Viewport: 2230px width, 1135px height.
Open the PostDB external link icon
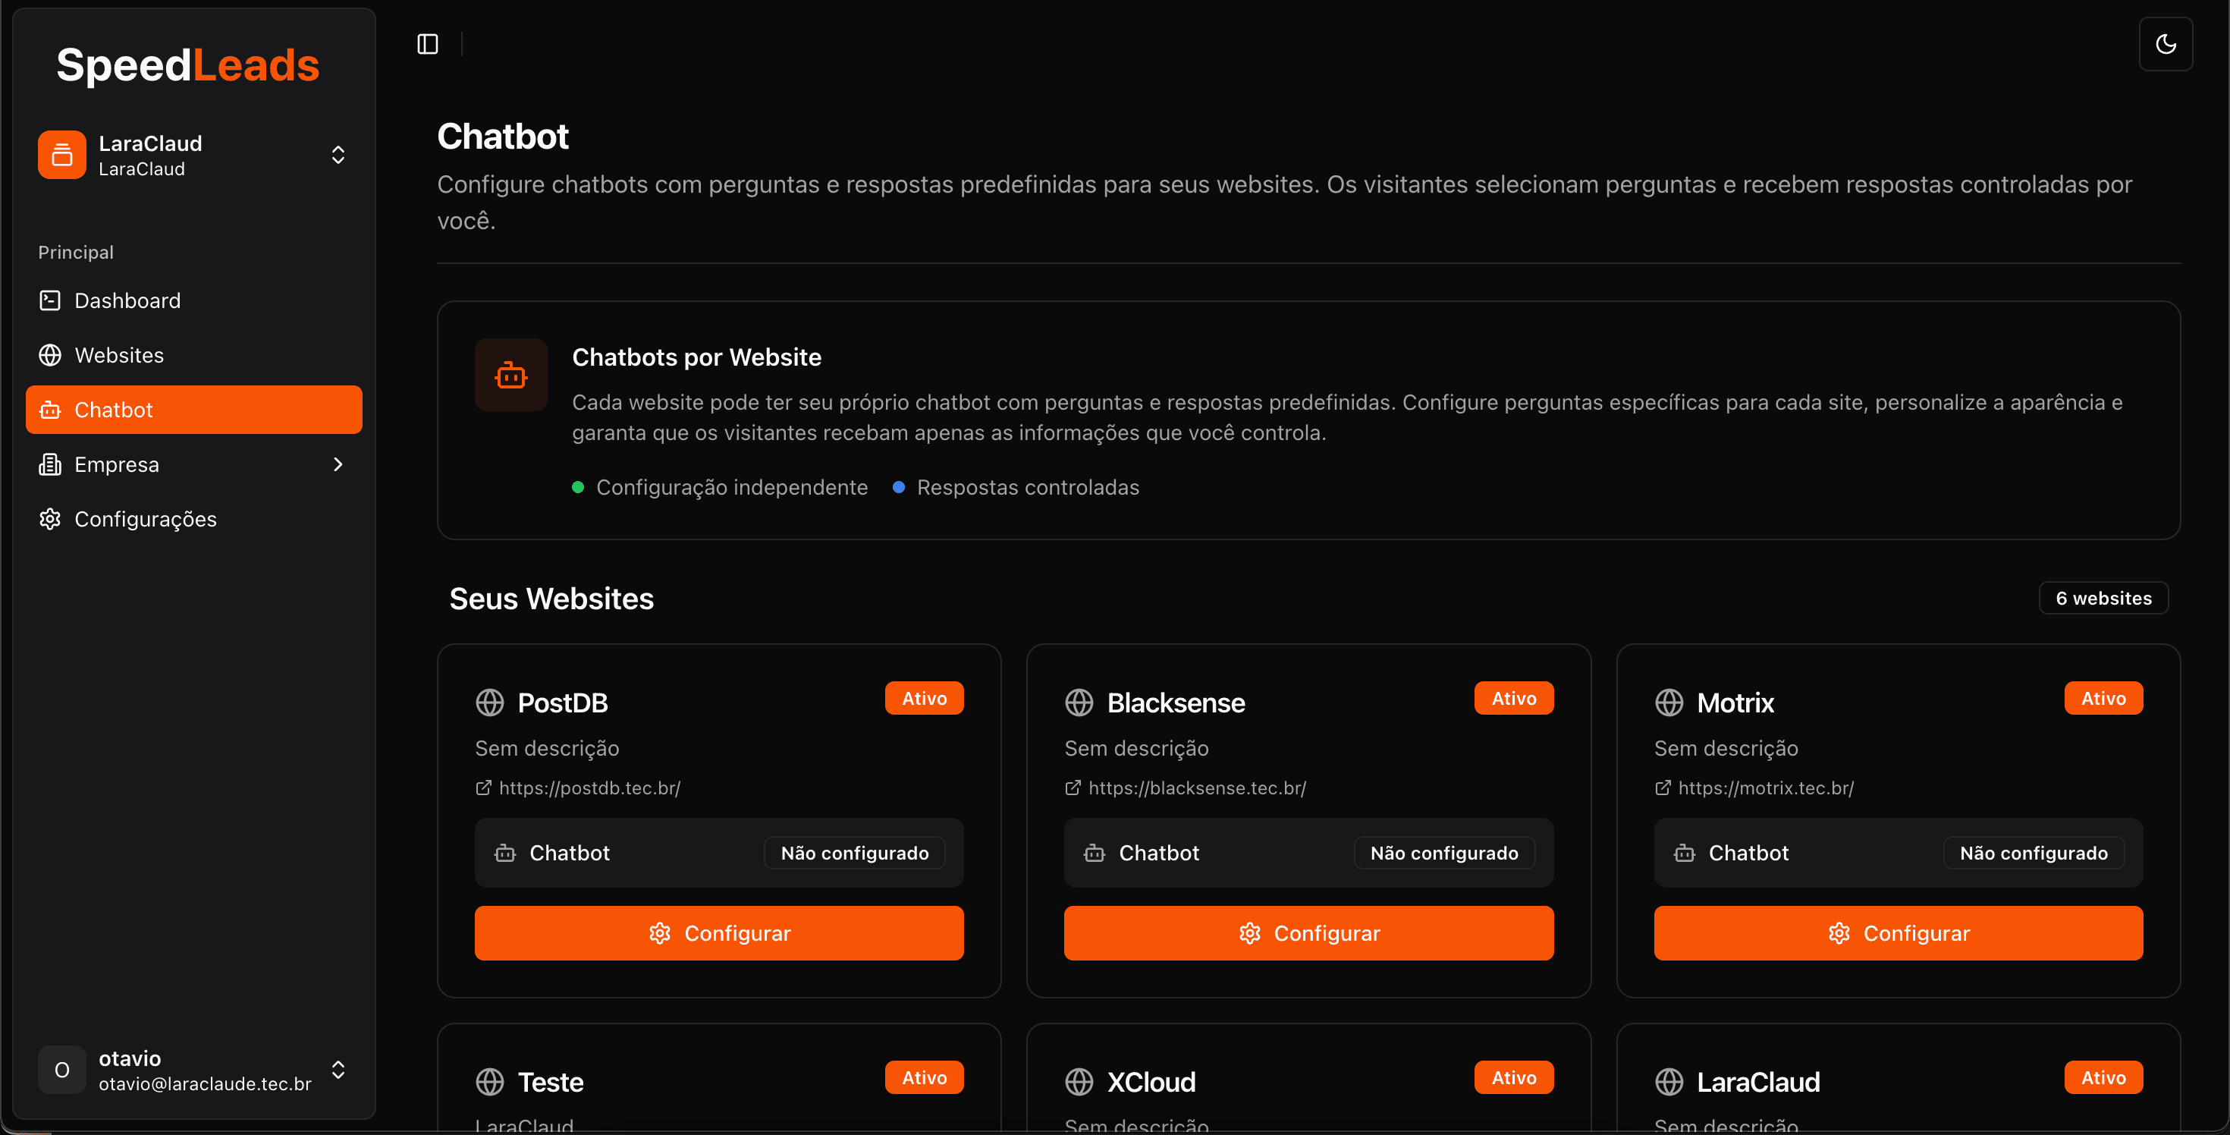(484, 788)
